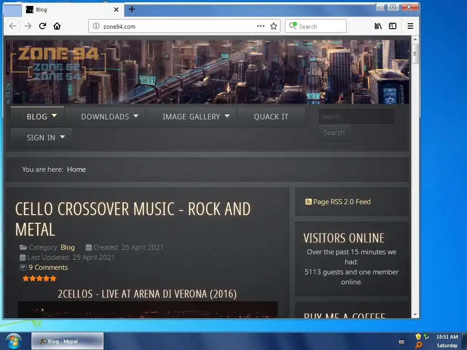Screen dimensions: 467x350
Task: Expand the IMAGE GALLERY dropdown arrow
Action: tap(227, 116)
